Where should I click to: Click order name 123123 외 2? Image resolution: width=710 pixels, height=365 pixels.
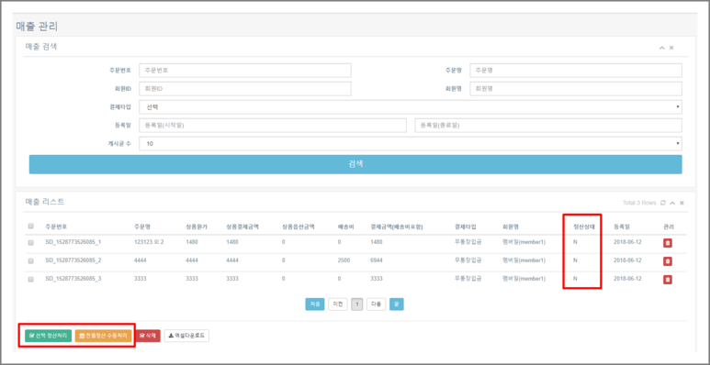(149, 242)
